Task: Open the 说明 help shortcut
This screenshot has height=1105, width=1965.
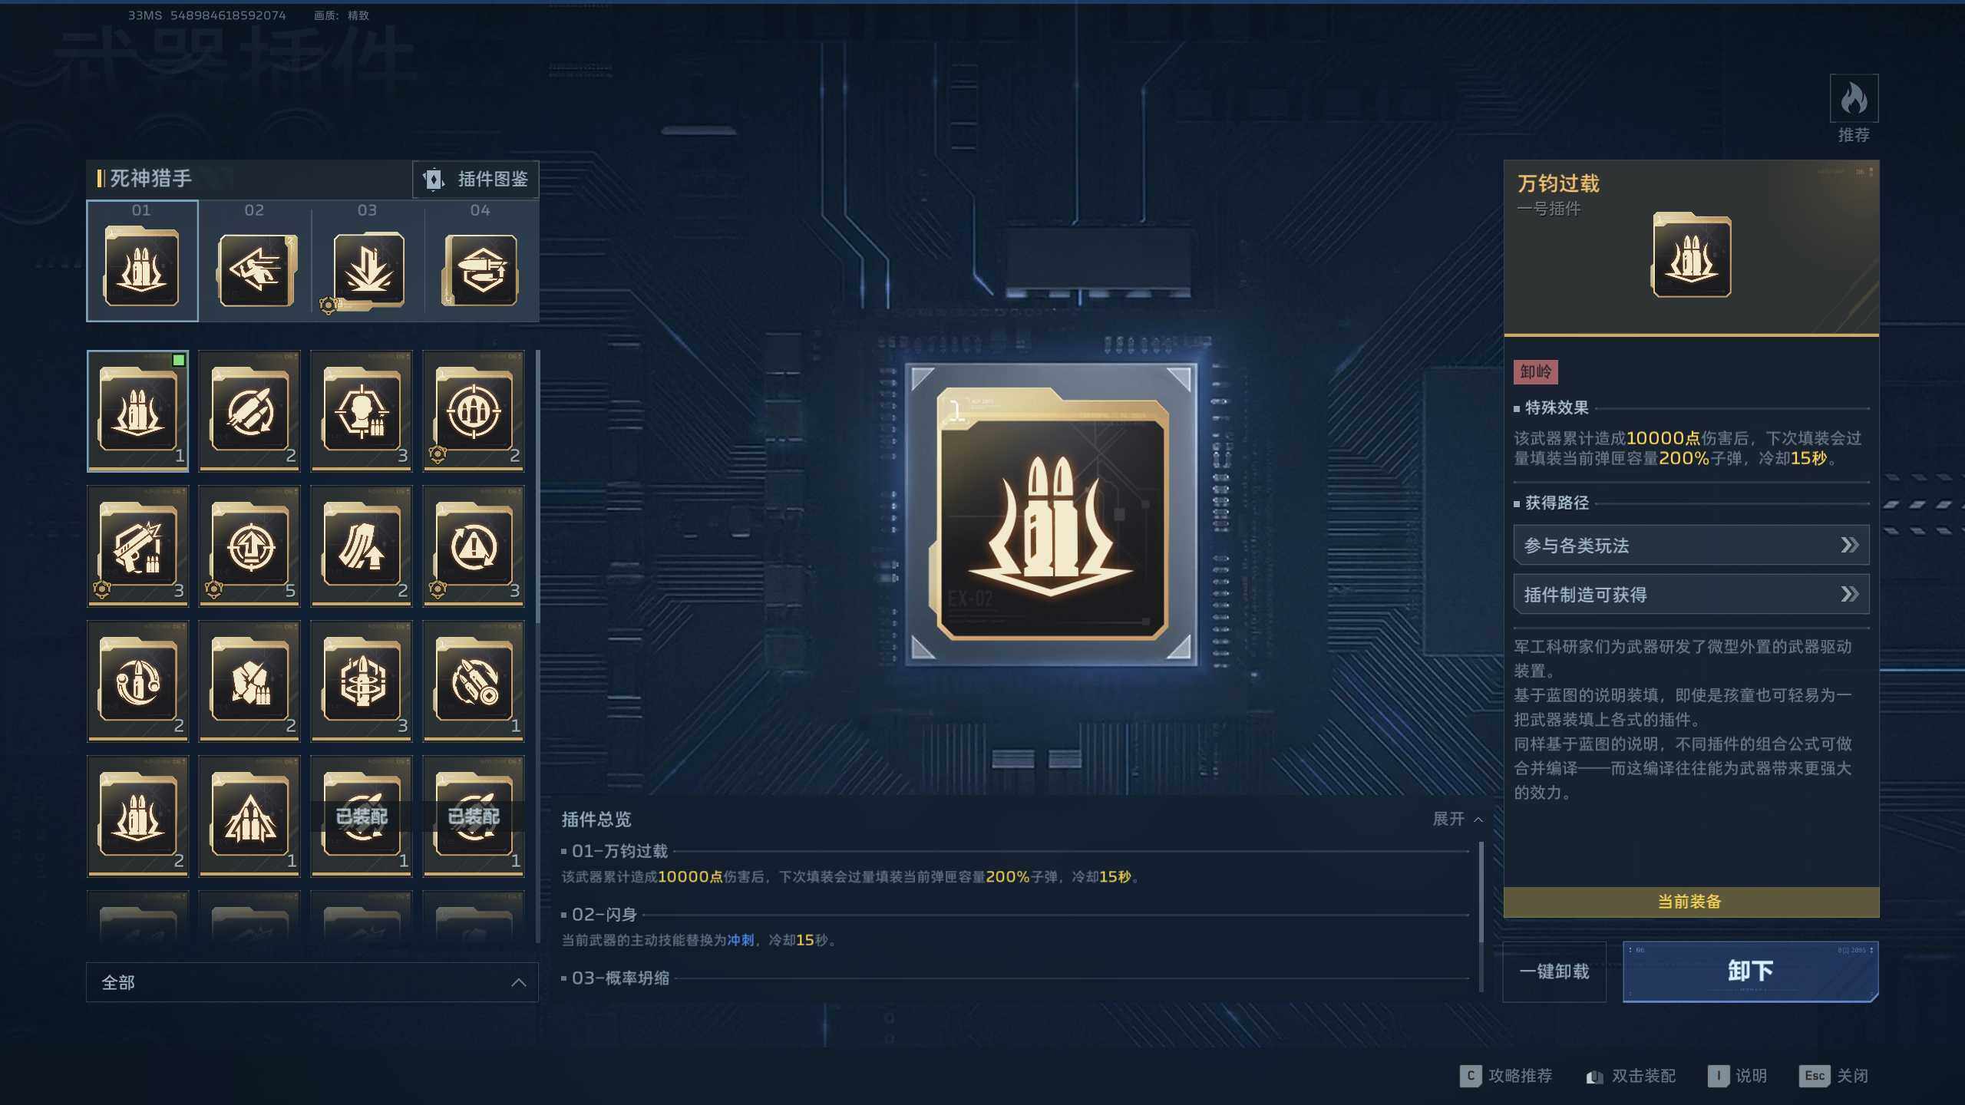Action: tap(1738, 1076)
